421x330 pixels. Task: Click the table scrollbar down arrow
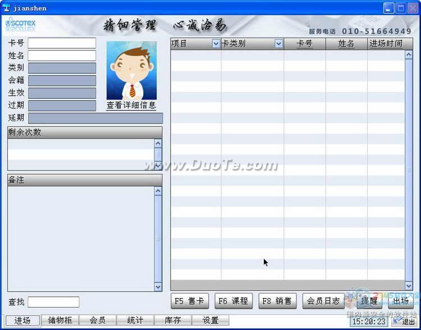point(409,285)
